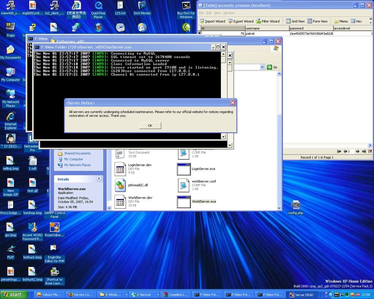
Task: Expand the address bar dropdown in Explorer
Action: tap(262, 67)
